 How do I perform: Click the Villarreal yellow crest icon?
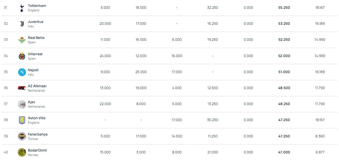pos(22,56)
